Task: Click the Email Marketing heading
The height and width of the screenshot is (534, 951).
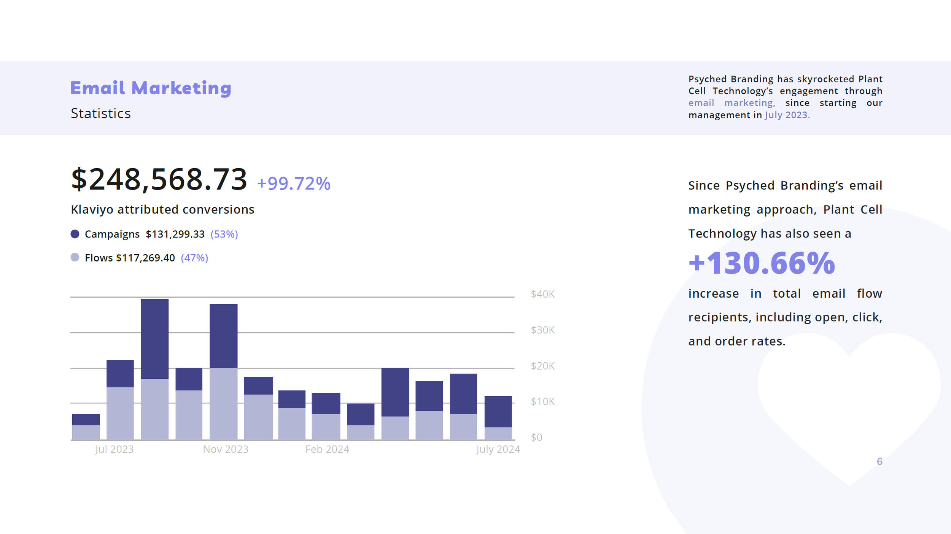Action: (x=151, y=88)
